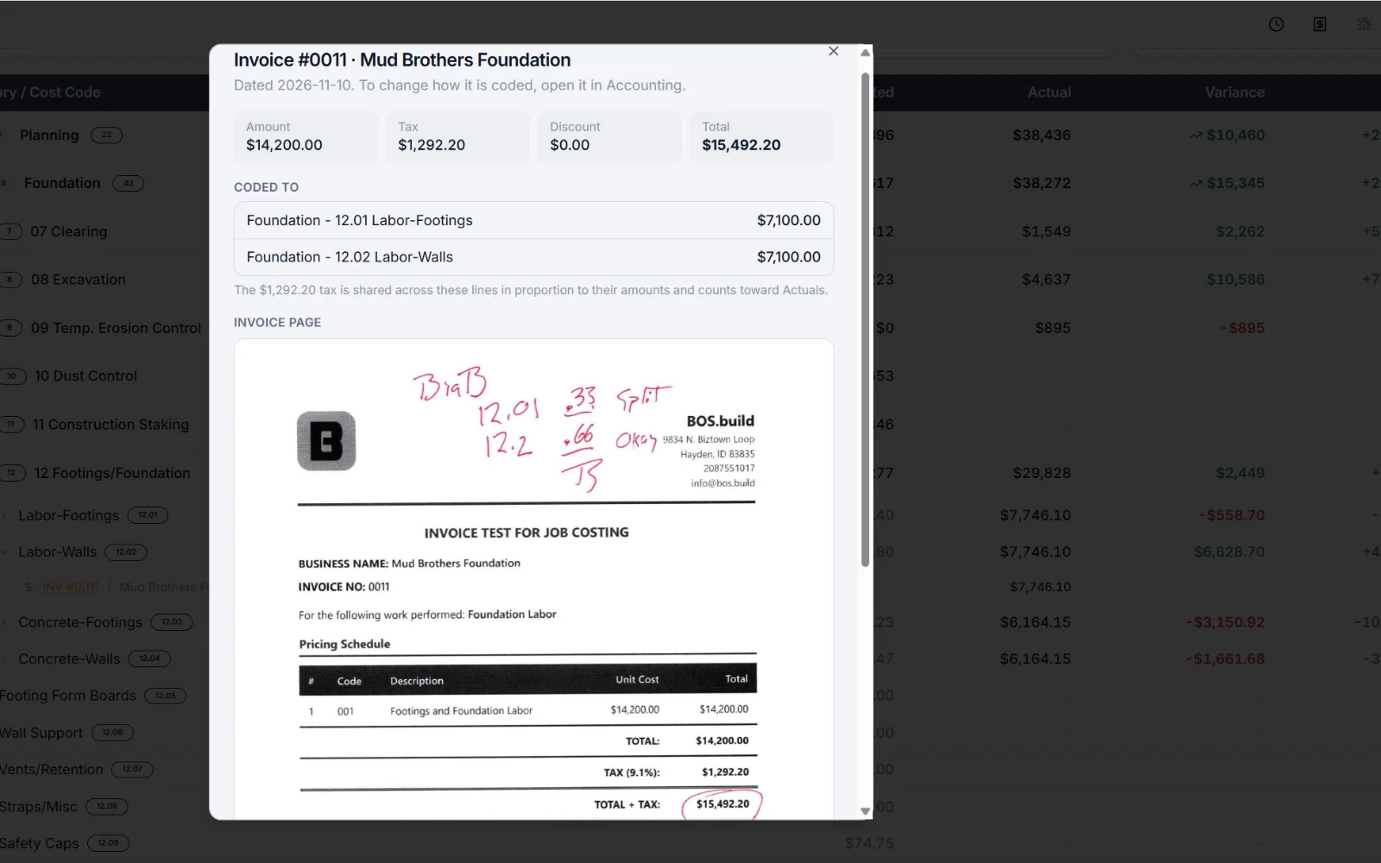
Task: Open the INV #0011 link under Labor-Walls
Action: [x=71, y=587]
